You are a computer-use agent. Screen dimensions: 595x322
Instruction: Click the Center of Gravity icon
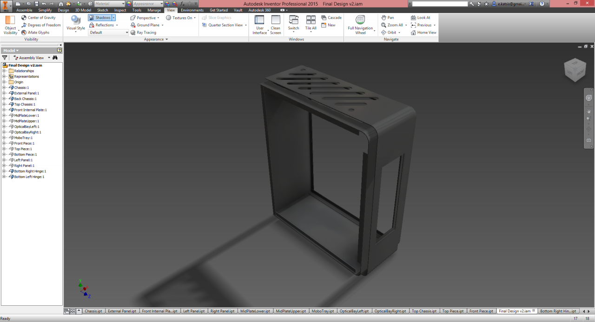pos(24,18)
